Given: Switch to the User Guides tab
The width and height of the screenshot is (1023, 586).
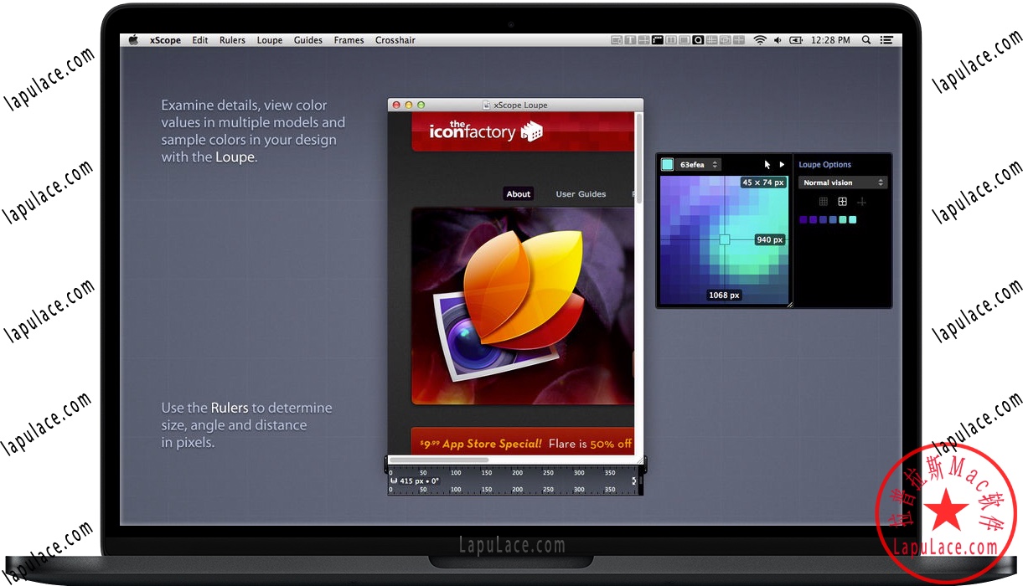Looking at the screenshot, I should tap(581, 194).
